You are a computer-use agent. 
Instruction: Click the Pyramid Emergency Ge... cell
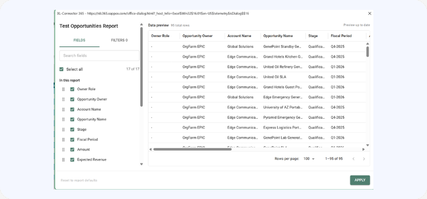283,117
